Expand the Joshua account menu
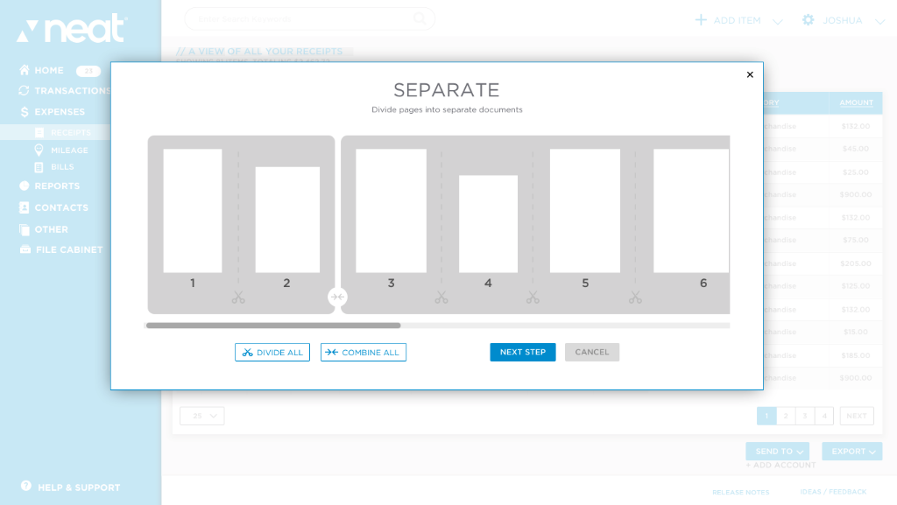 (843, 19)
